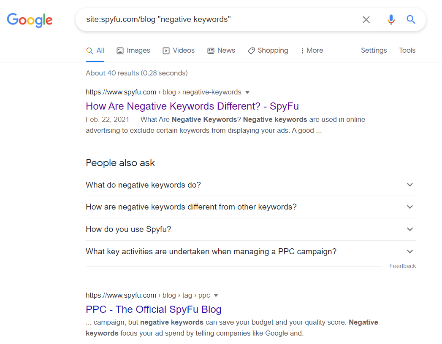Expand the 'How do you use Spyfu?' question
The image size is (442, 344).
[251, 229]
